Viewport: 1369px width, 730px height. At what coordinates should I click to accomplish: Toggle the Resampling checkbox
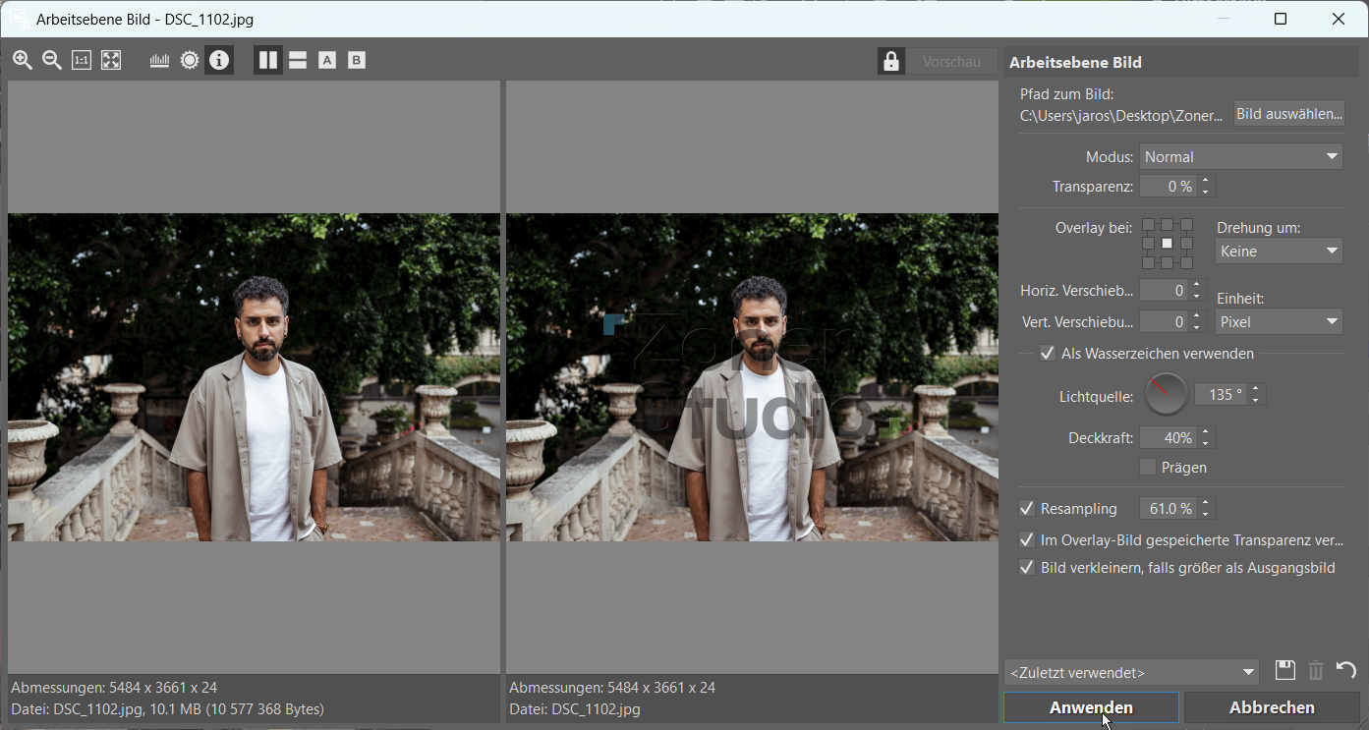[x=1027, y=509]
